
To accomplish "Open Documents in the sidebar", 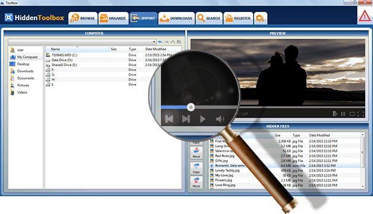I will pos(26,78).
